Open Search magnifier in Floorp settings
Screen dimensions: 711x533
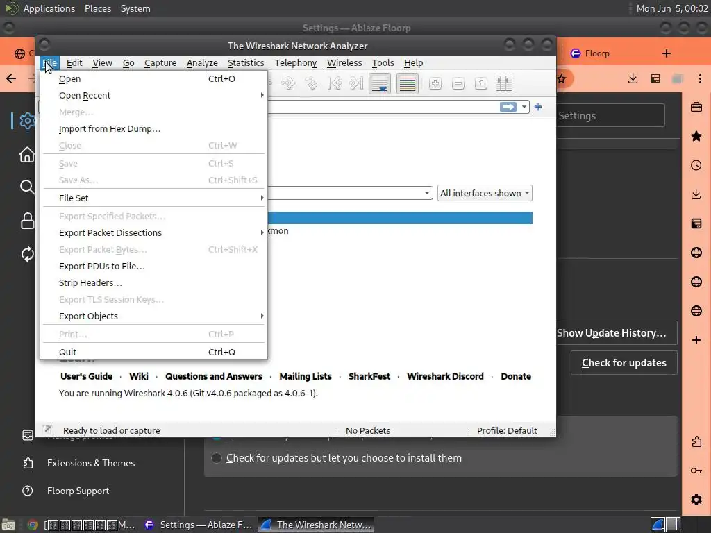pyautogui.click(x=27, y=187)
